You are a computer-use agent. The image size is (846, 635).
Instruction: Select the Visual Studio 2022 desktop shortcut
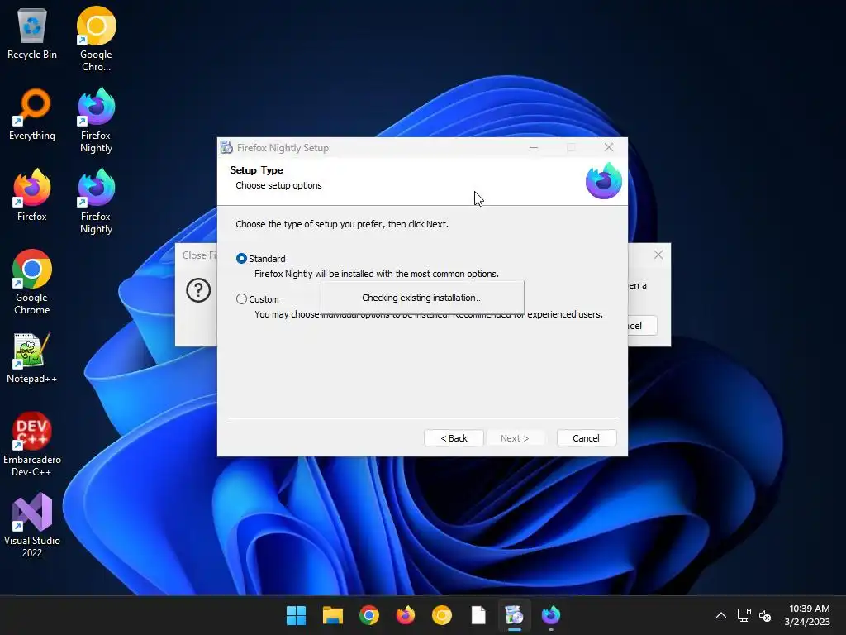32,525
